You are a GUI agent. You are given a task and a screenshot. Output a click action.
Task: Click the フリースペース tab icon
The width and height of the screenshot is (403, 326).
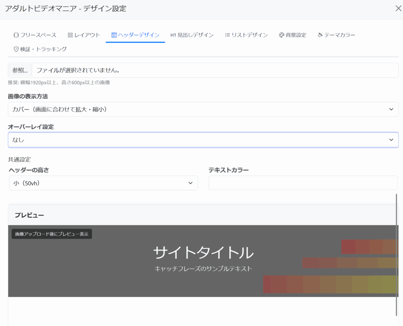tap(16, 35)
